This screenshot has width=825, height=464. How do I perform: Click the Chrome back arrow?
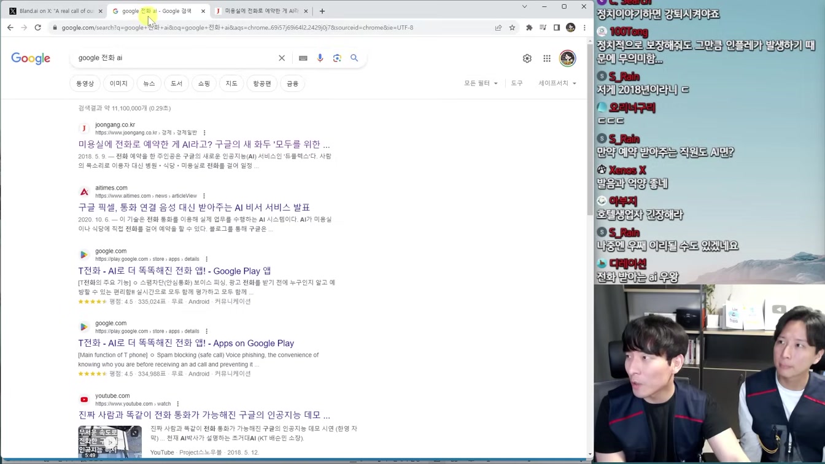[x=10, y=28]
